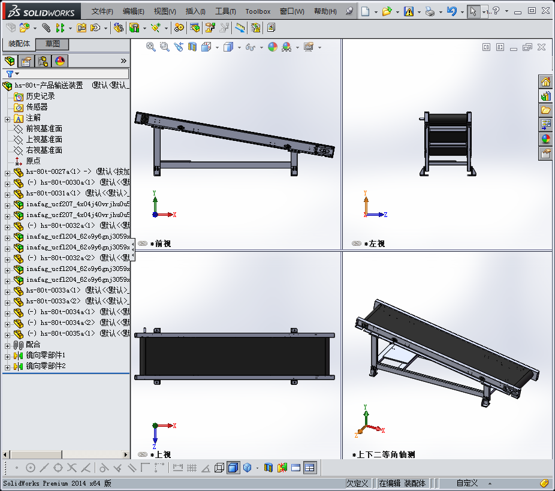Click the Zoom to Fit magnifier icon
The width and height of the screenshot is (555, 491).
coord(151,47)
